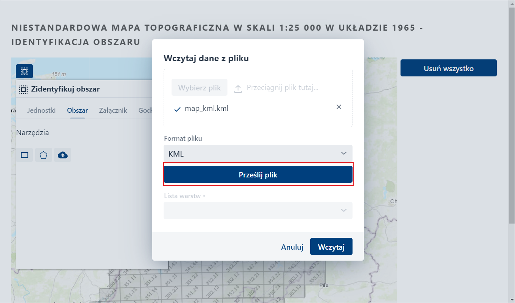Open the cloud file upload tool

point(62,155)
